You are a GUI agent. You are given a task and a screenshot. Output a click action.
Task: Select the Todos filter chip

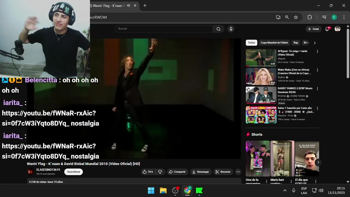click(x=252, y=43)
